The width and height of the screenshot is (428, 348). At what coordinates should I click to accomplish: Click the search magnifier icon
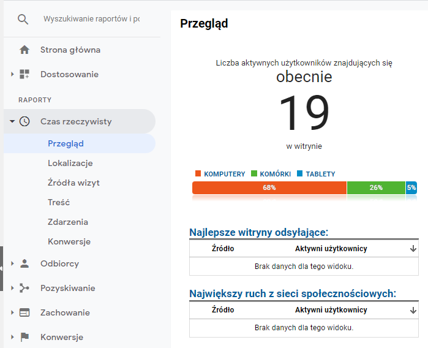23,20
